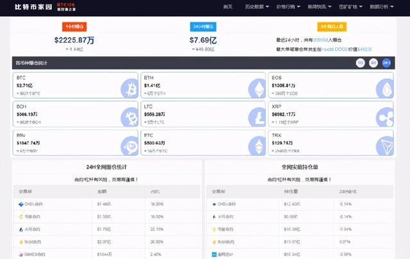
Task: Open the BCH liquidation card
Action: (76, 114)
